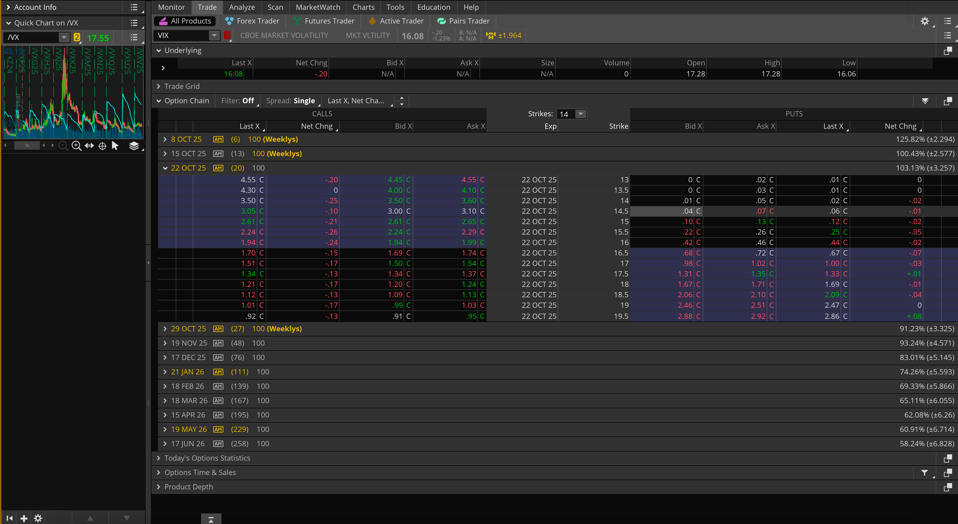
Task: Activate the crosshair tool on the quick chart
Action: (x=102, y=146)
